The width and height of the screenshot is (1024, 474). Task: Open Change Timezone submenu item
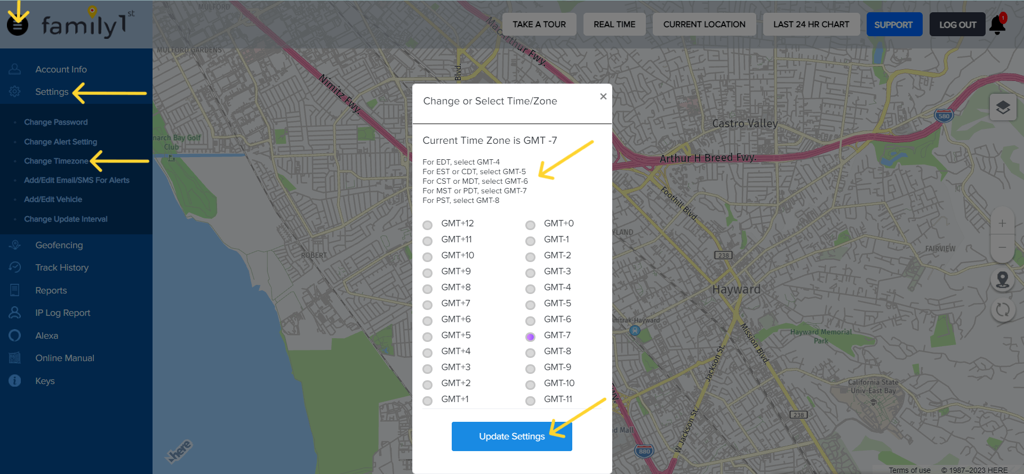pyautogui.click(x=56, y=161)
